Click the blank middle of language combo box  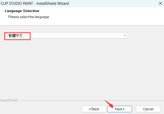[75, 36]
